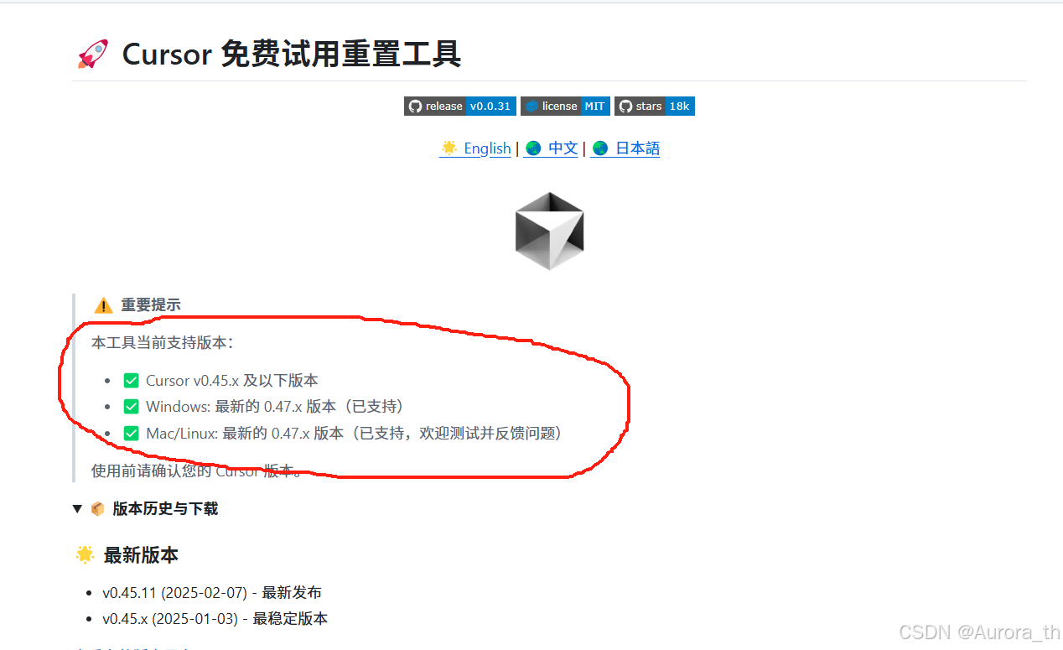Switch the README to 日本語
This screenshot has width=1063, height=650.
[625, 148]
